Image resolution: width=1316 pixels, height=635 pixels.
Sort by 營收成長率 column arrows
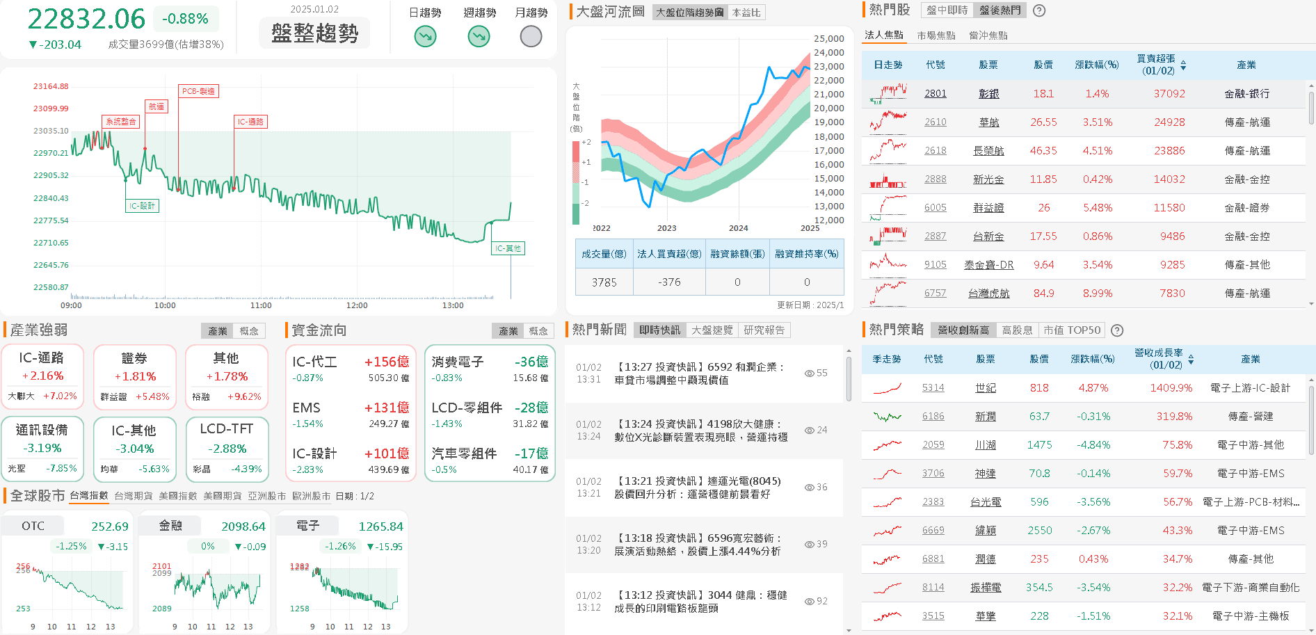[1191, 360]
